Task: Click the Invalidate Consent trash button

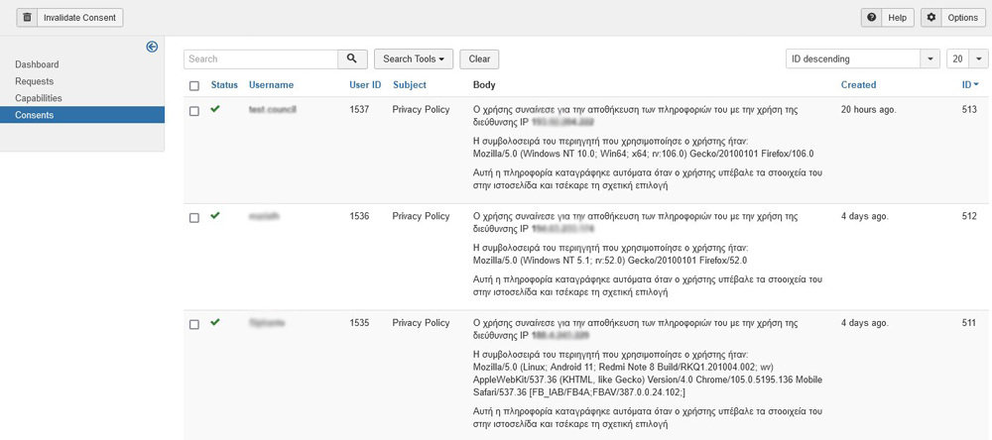Action: pyautogui.click(x=70, y=18)
